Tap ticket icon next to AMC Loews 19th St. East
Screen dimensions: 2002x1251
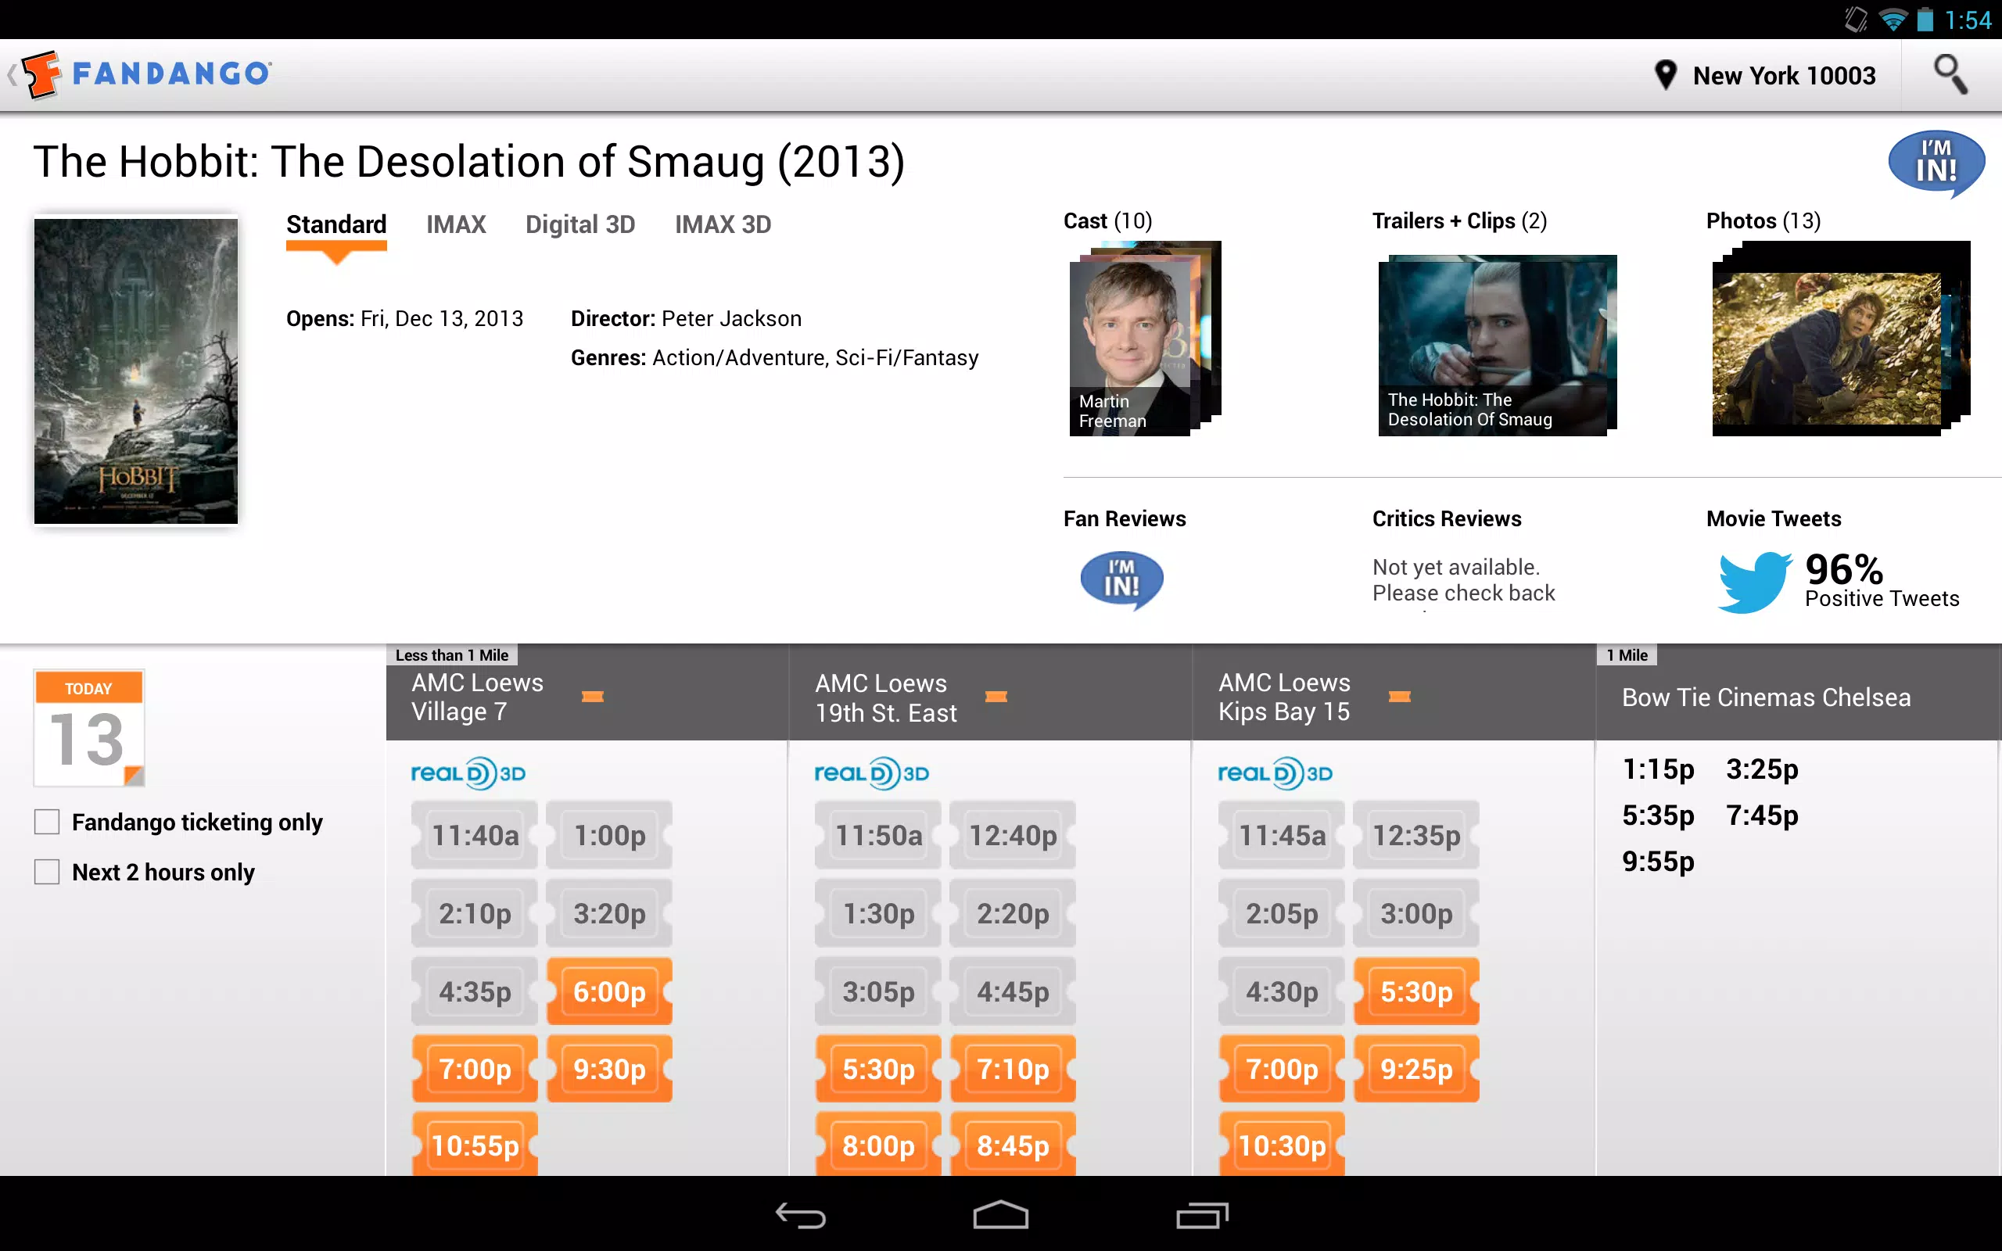pos(996,697)
